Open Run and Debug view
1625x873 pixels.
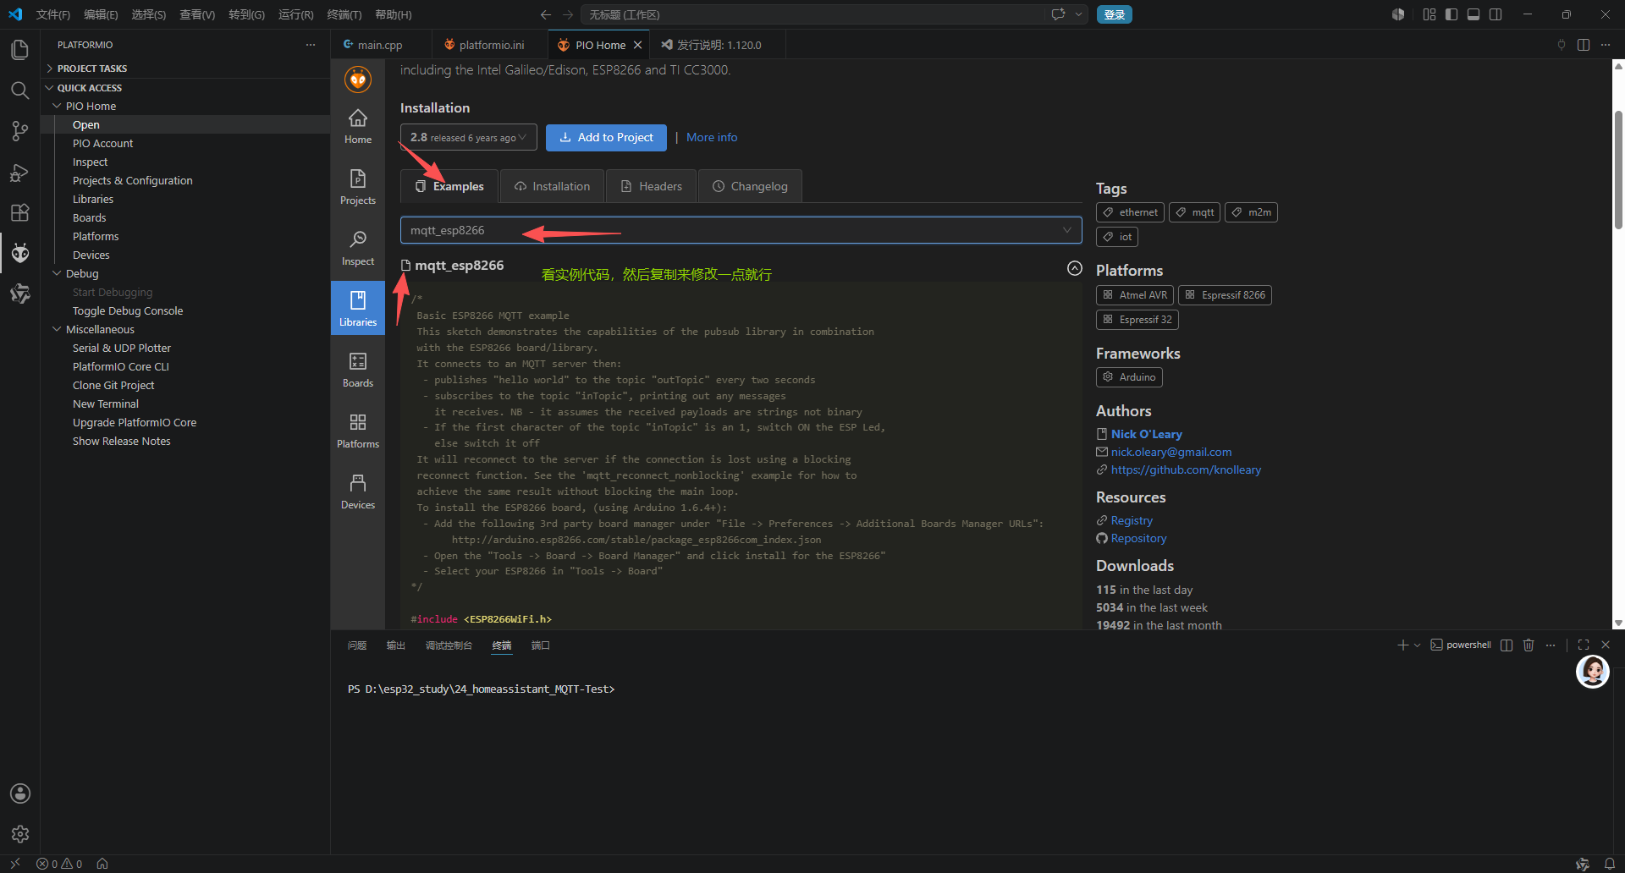[19, 172]
